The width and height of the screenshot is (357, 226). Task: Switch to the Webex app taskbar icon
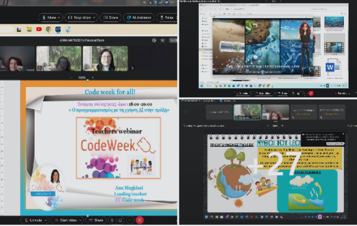(58, 29)
